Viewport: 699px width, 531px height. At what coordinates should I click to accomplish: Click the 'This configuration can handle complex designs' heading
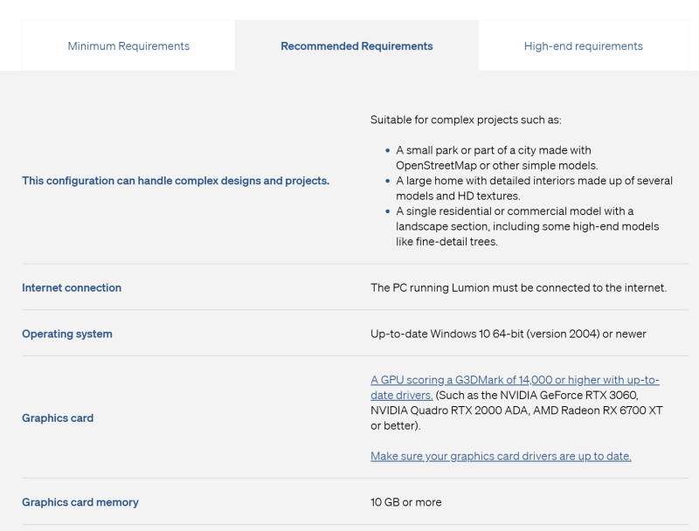(176, 181)
